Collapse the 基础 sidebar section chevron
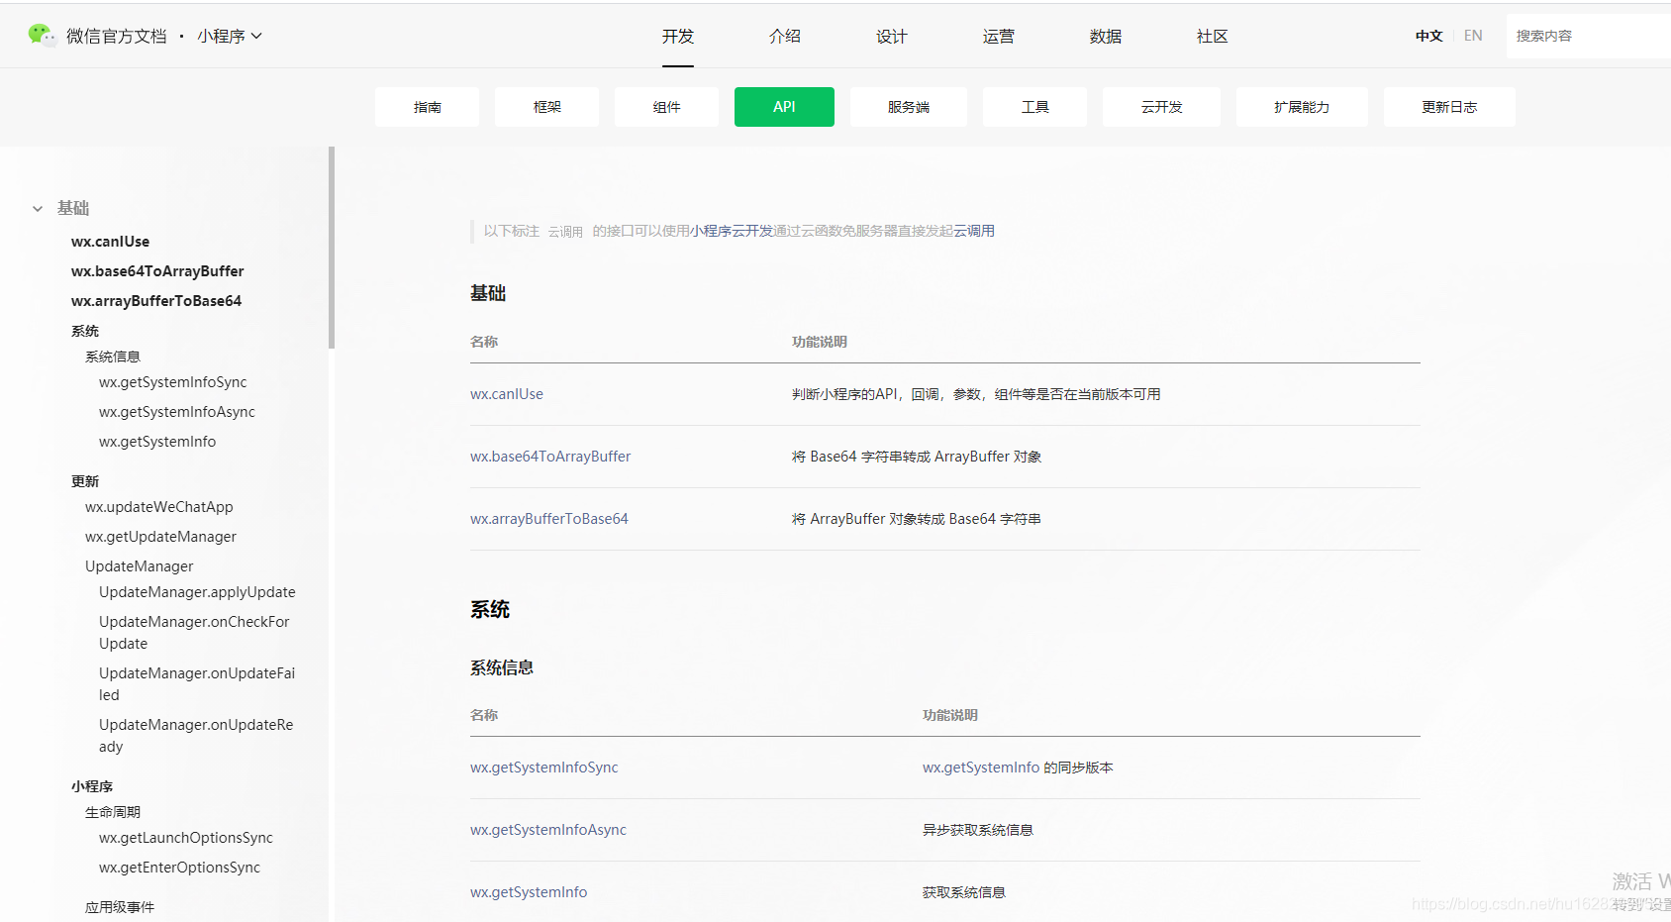Viewport: 1671px width, 922px height. click(x=38, y=209)
